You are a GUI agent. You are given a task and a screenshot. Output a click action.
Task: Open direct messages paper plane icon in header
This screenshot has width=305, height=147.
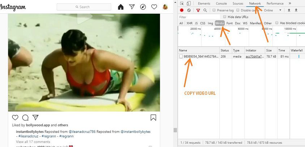pyautogui.click(x=132, y=7)
